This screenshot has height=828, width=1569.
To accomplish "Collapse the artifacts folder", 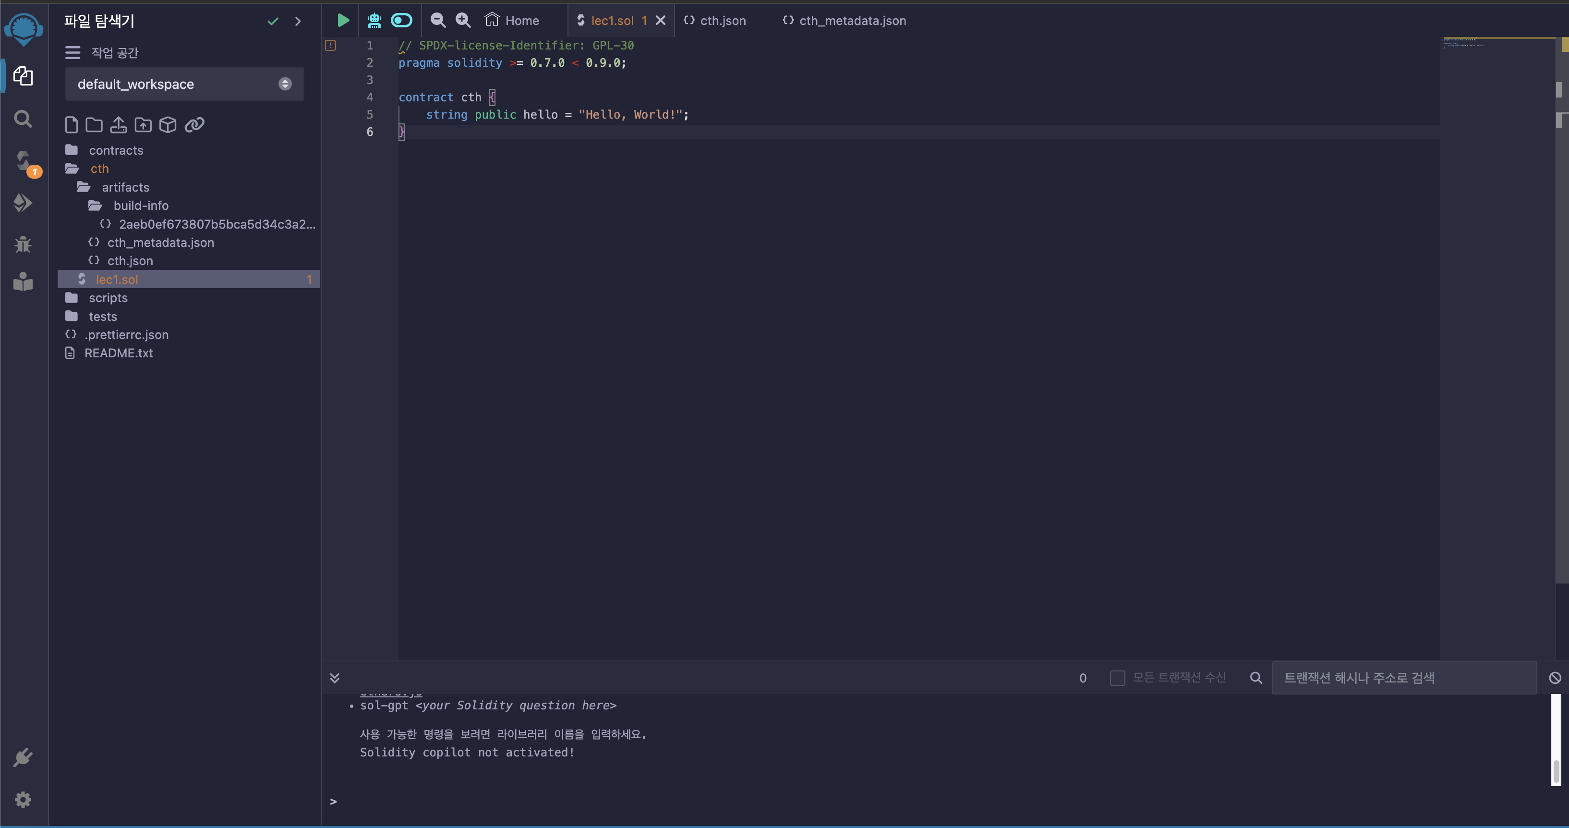I will [x=125, y=187].
